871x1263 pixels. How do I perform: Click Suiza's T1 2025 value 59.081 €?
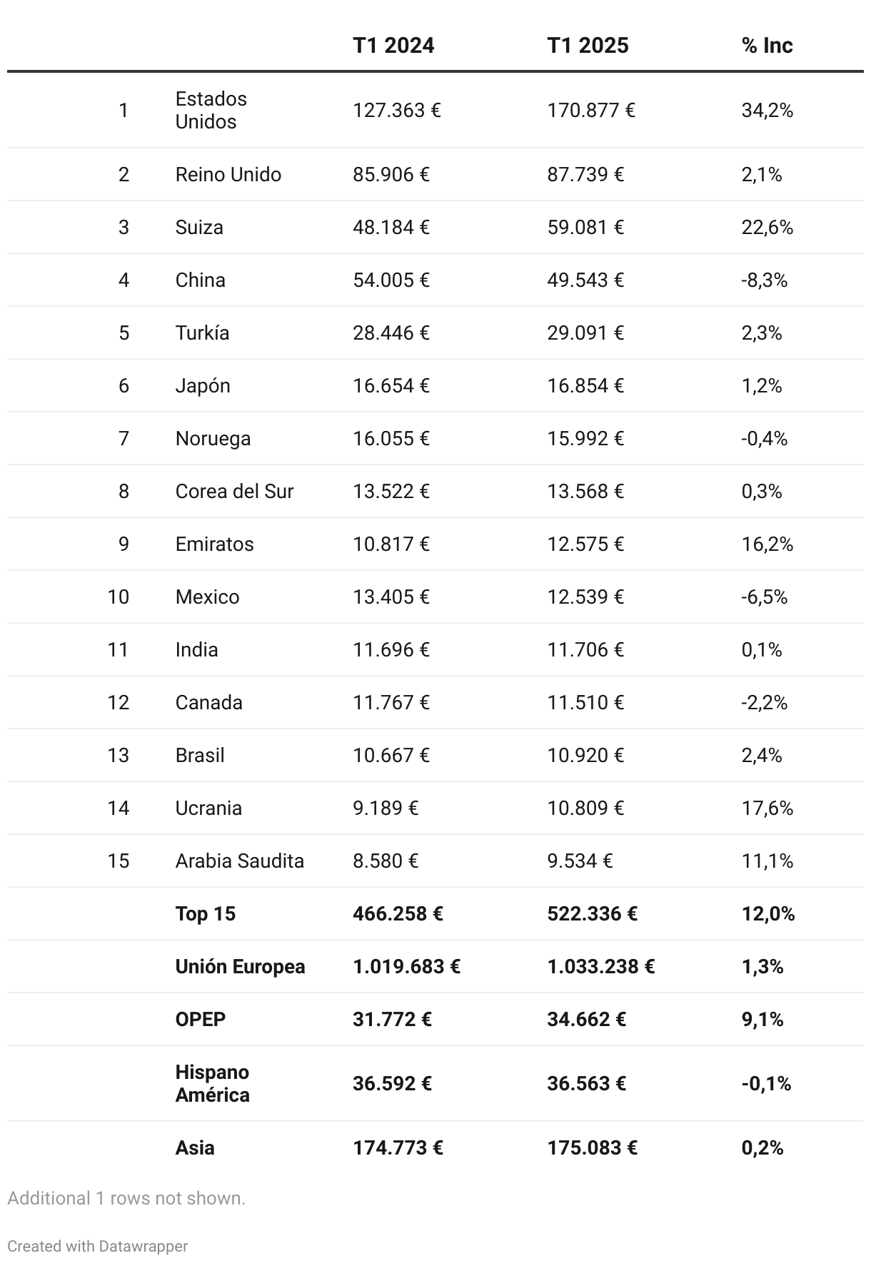[x=585, y=228]
